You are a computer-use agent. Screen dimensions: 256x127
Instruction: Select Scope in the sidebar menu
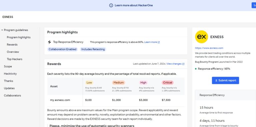coord(8,66)
